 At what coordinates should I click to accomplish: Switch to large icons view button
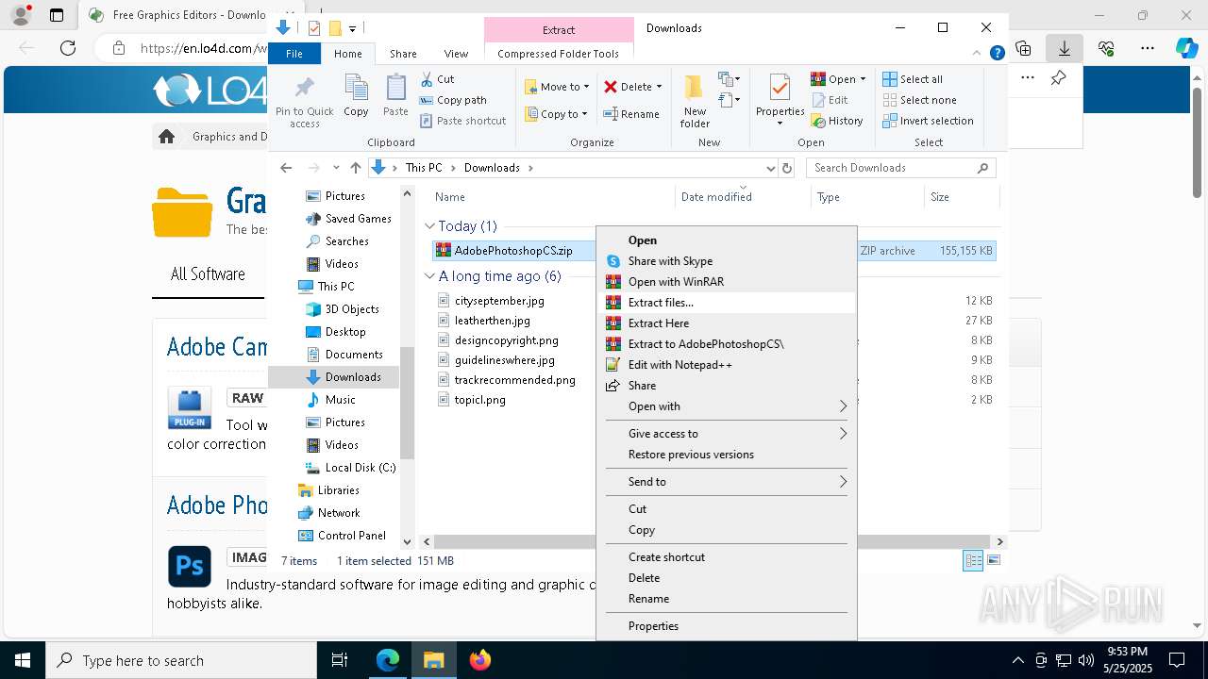click(993, 560)
